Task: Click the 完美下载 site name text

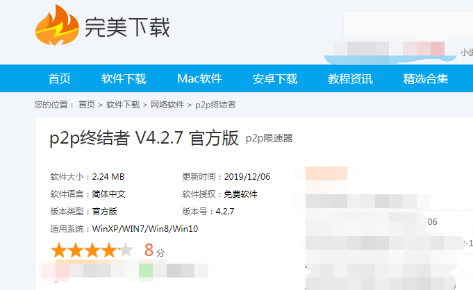Action: point(127,27)
